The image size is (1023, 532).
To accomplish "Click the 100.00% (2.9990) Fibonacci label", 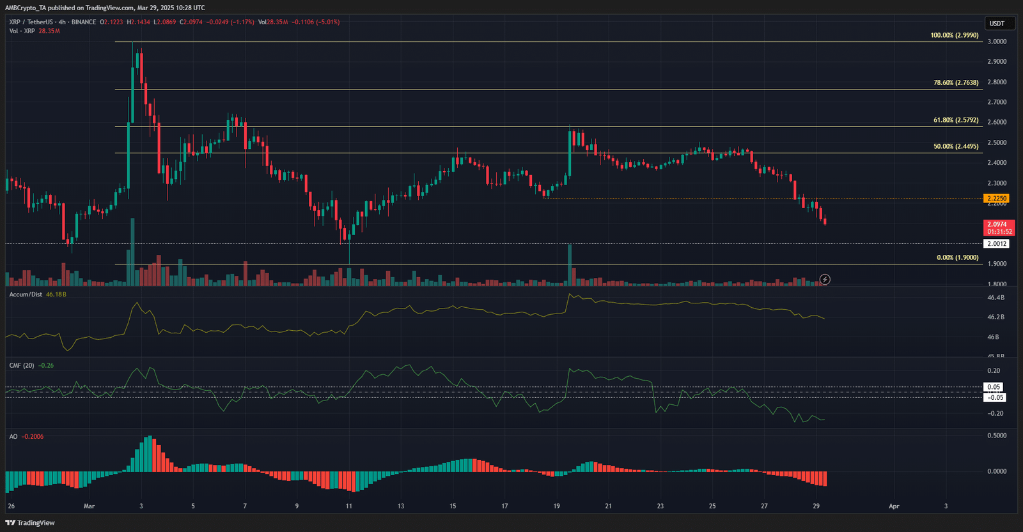I will (954, 36).
